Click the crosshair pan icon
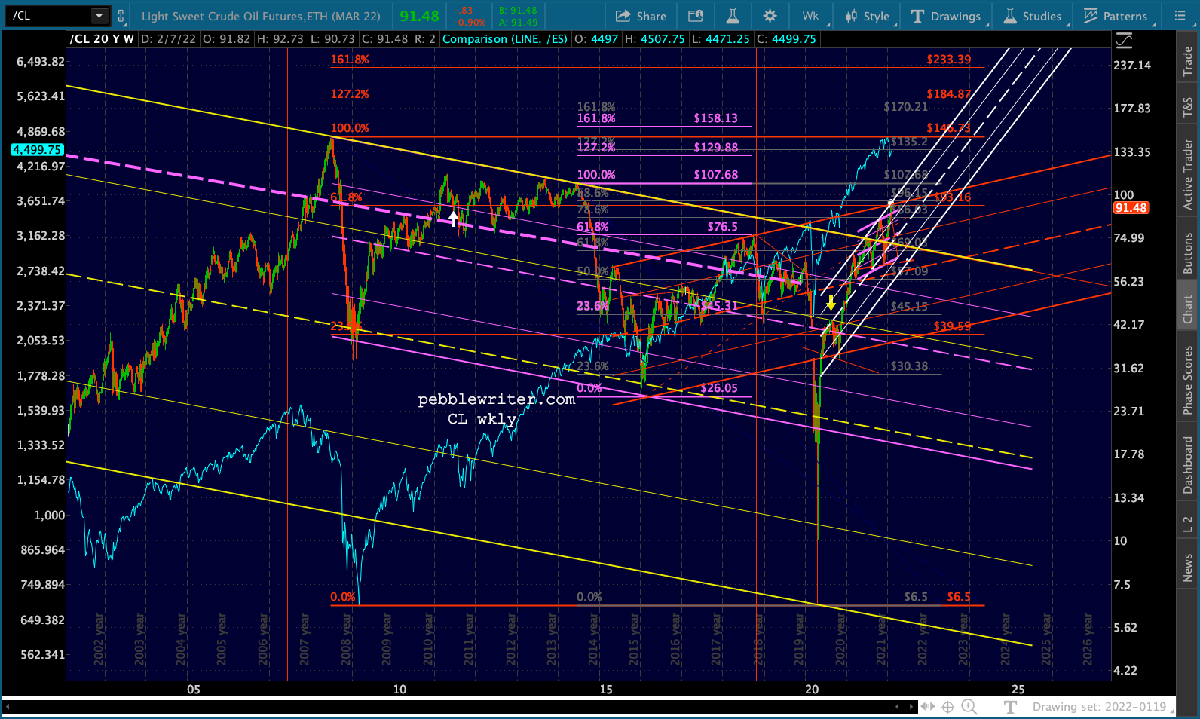This screenshot has width=1200, height=719. point(948,707)
